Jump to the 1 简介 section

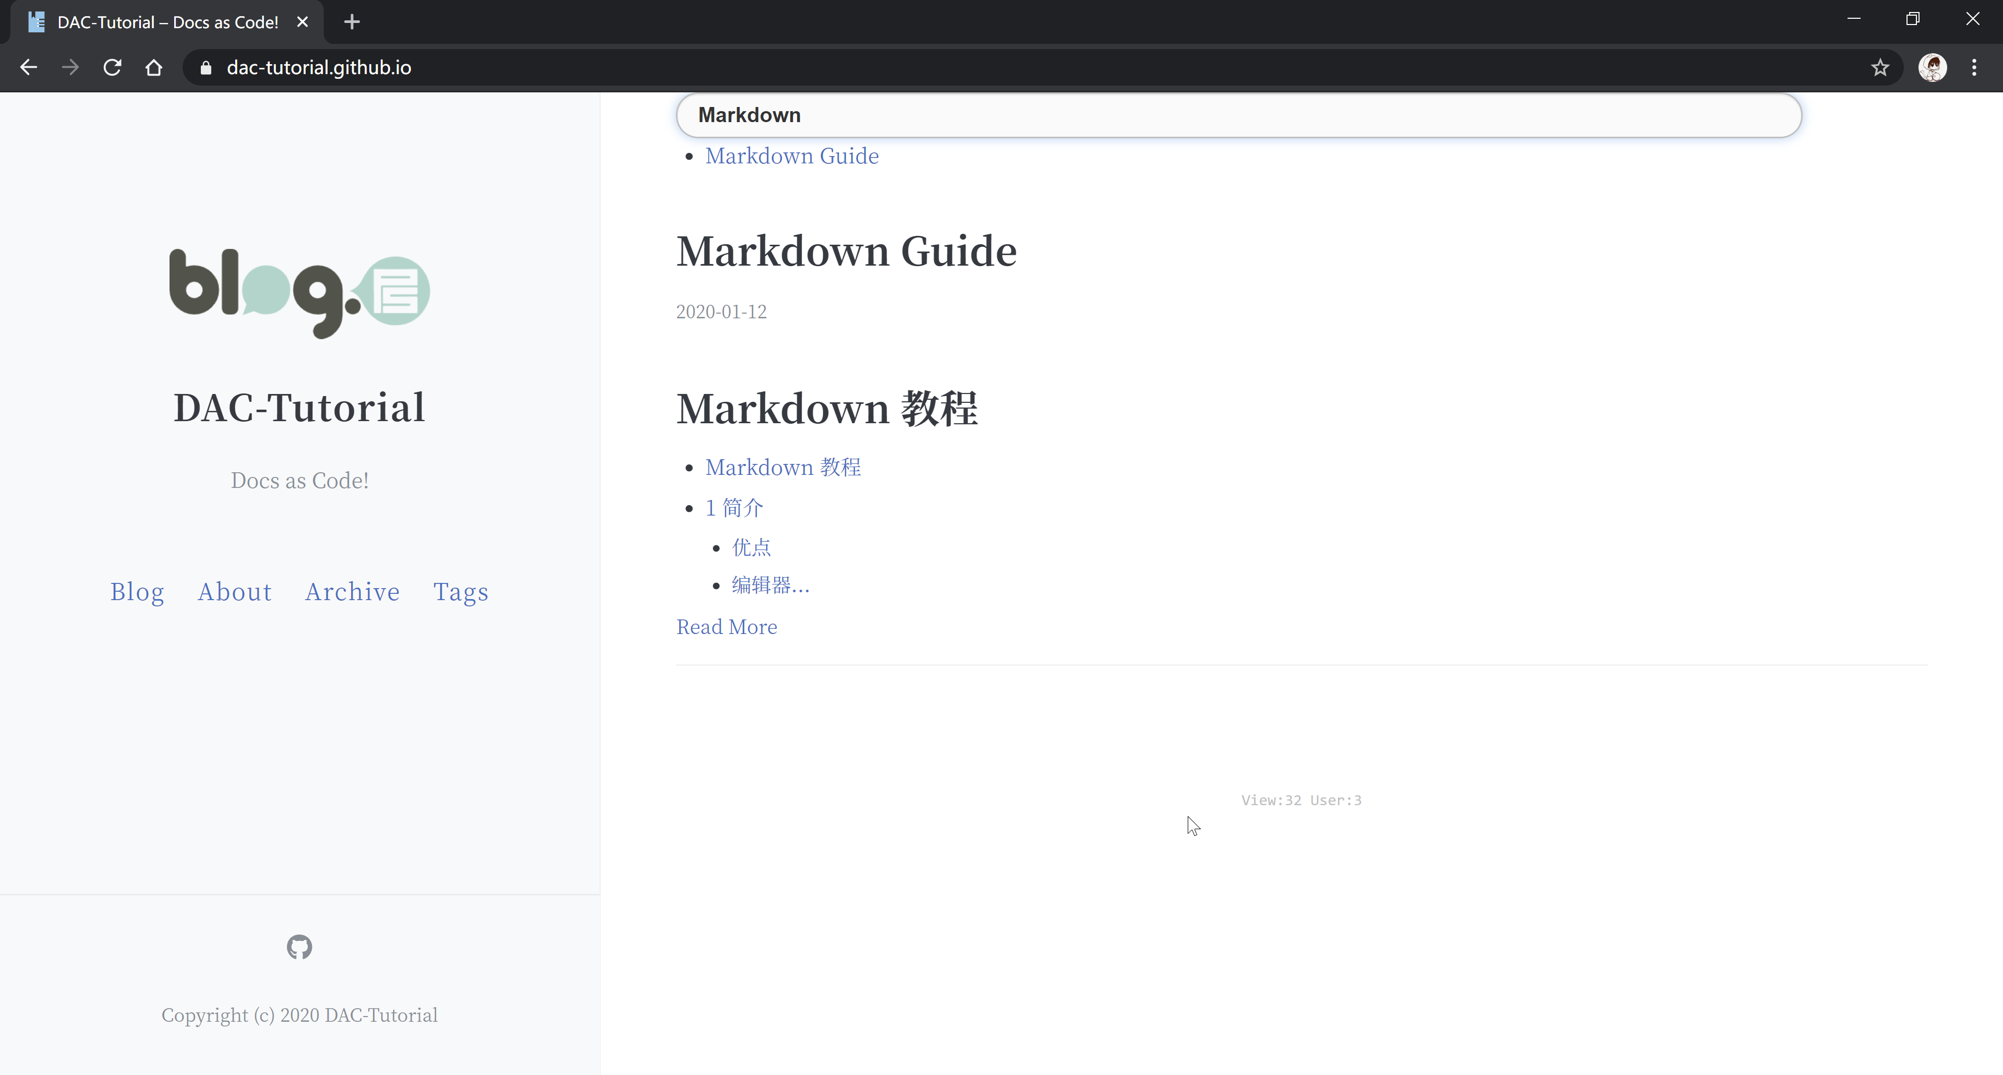click(734, 508)
